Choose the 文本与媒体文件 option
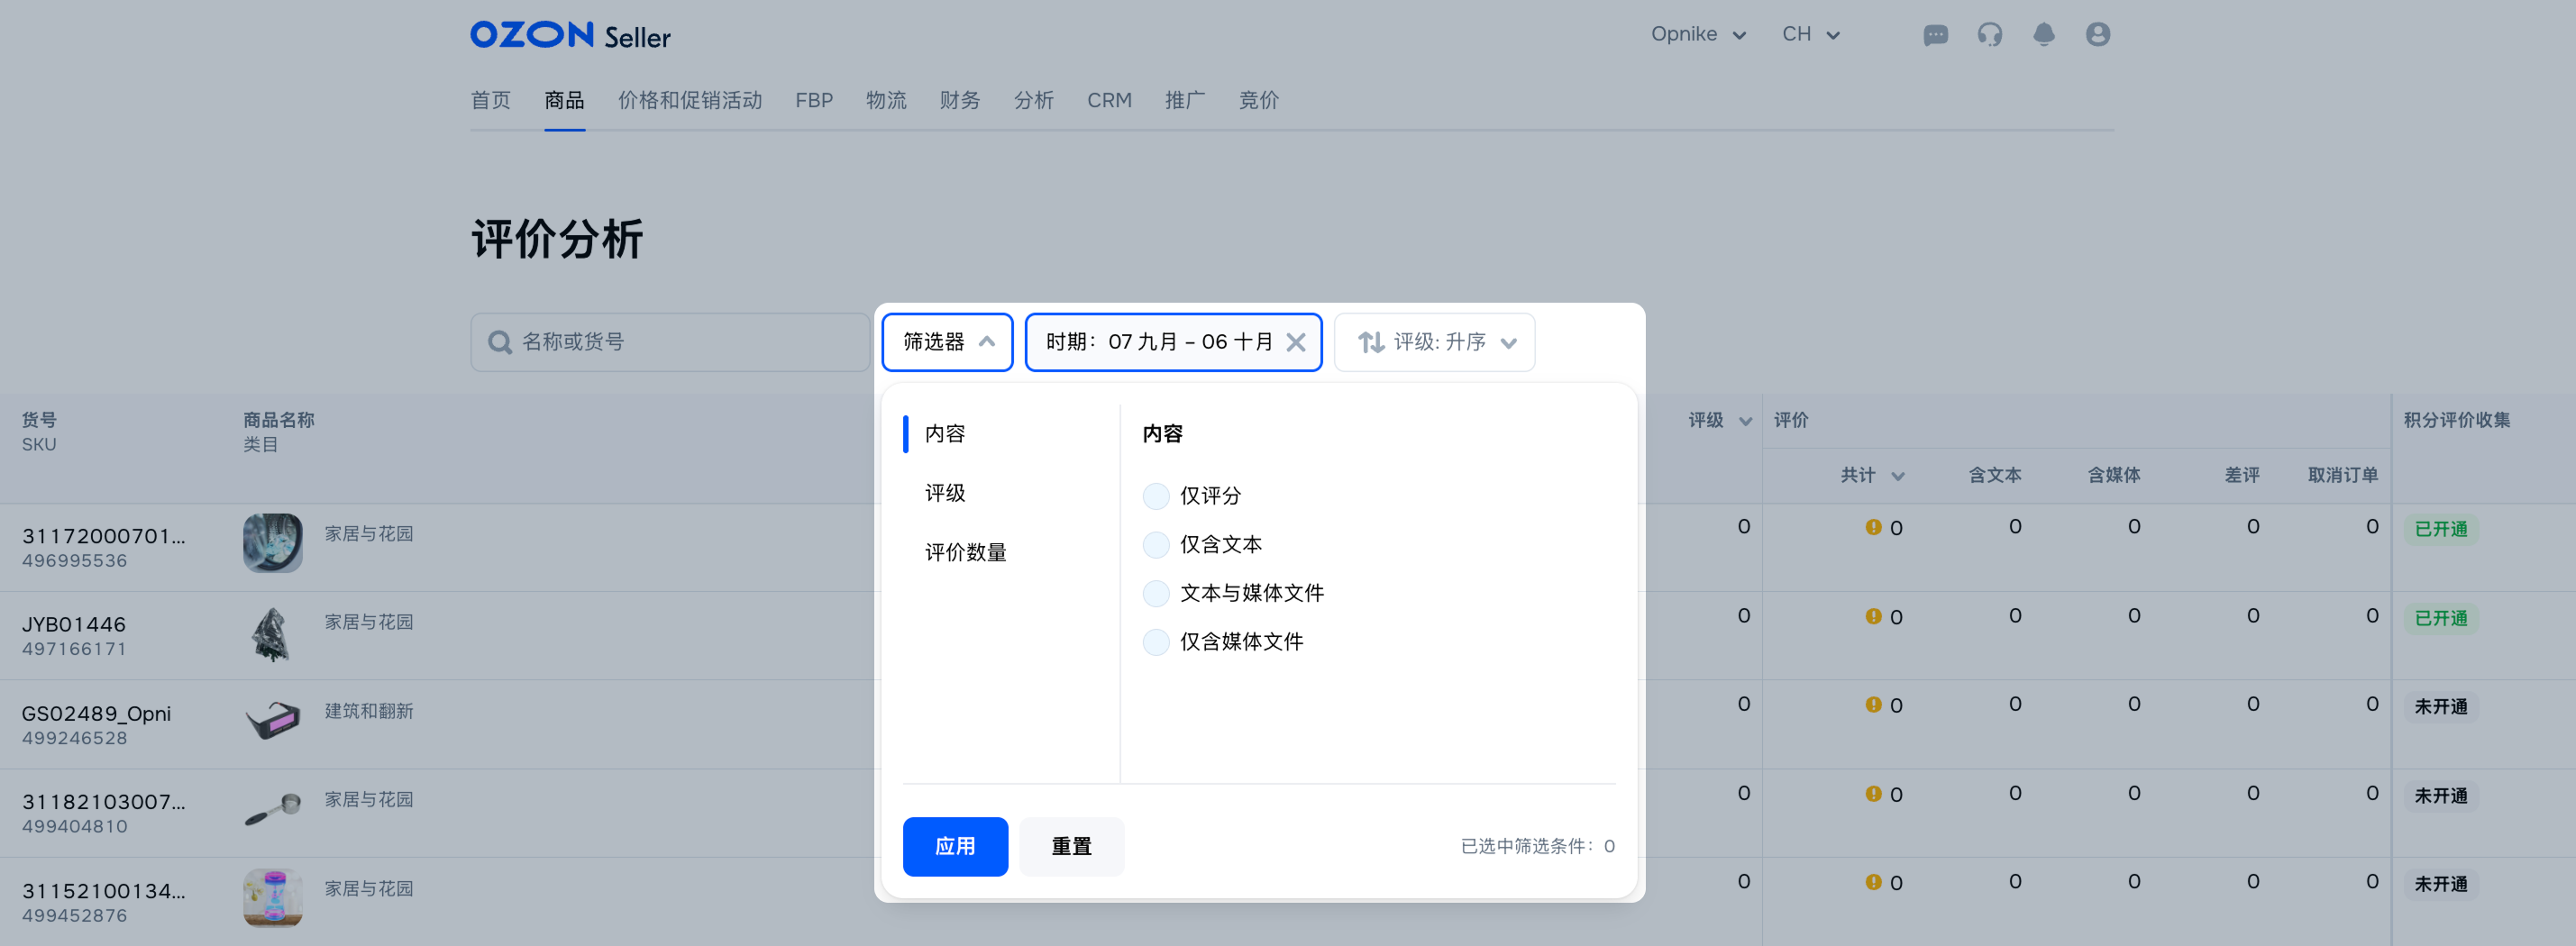 click(x=1156, y=593)
